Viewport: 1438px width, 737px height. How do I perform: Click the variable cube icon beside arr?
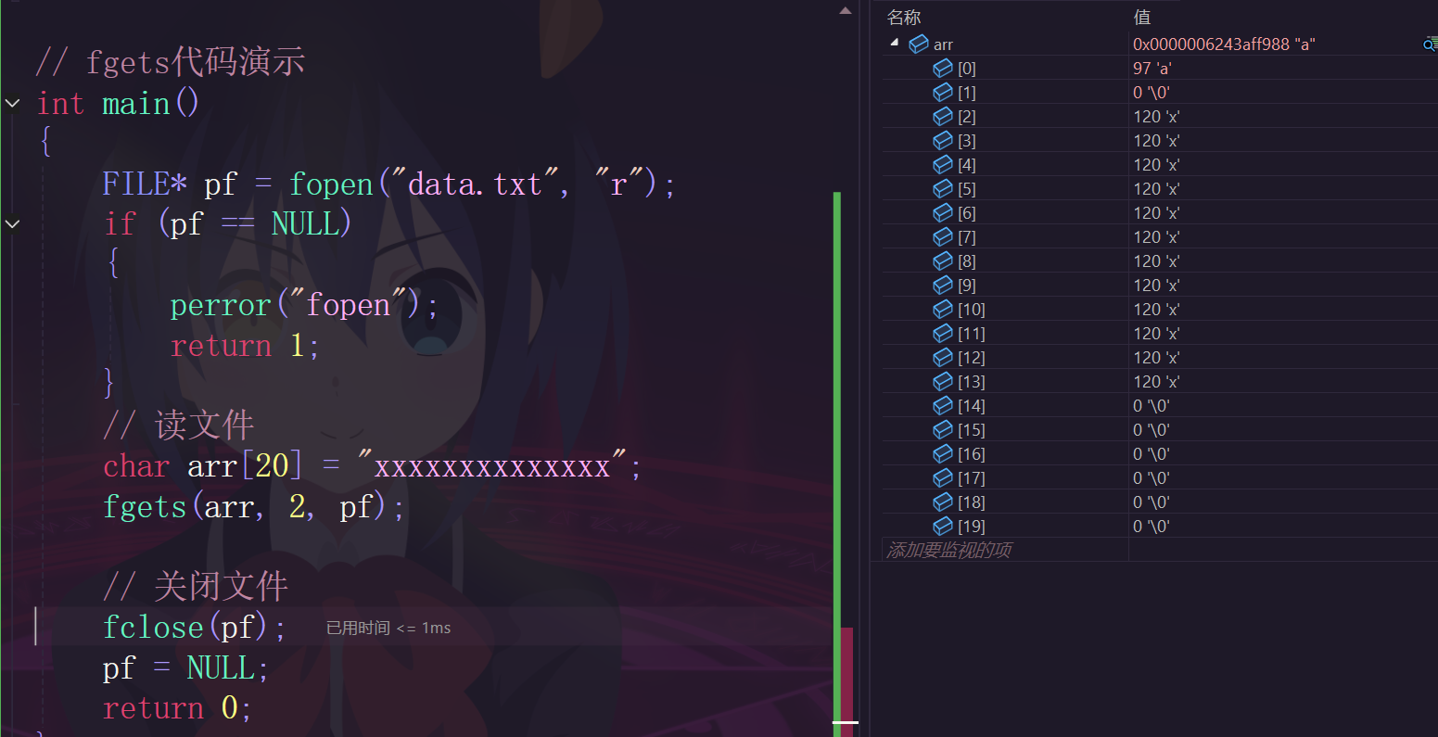[x=919, y=44]
